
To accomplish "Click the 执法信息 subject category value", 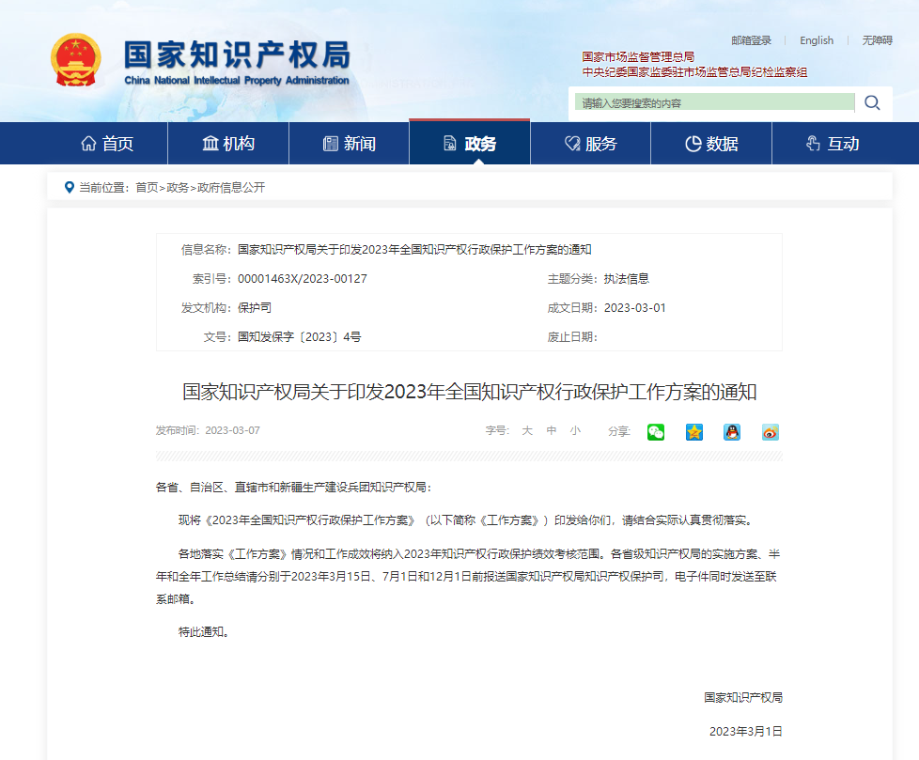I will (627, 279).
